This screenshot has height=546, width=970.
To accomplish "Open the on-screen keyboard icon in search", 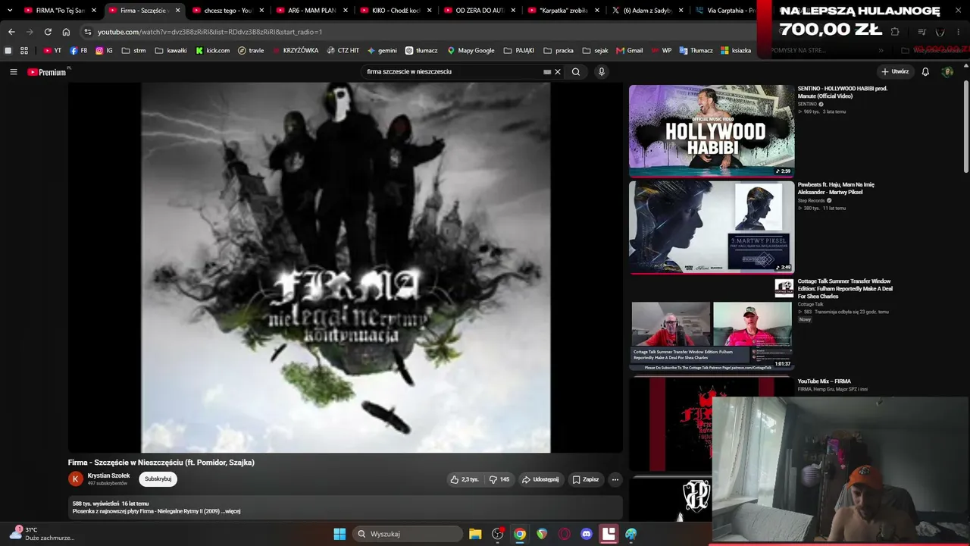I will coord(547,72).
